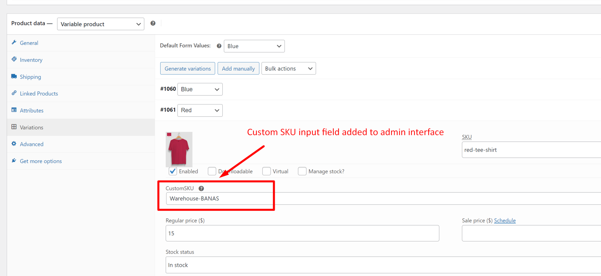
Task: Click the help icon beside Product data heading
Action: point(153,23)
